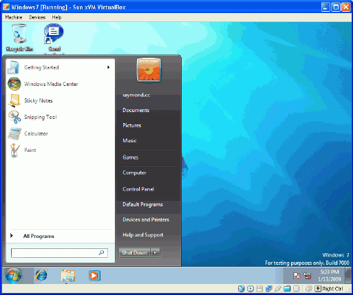
Task: Click the Calculator icon
Action: click(14, 133)
